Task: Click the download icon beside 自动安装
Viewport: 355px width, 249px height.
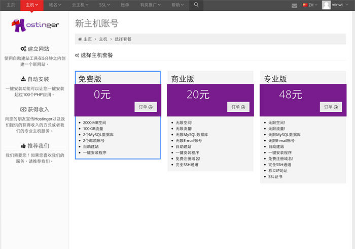Action: point(23,79)
